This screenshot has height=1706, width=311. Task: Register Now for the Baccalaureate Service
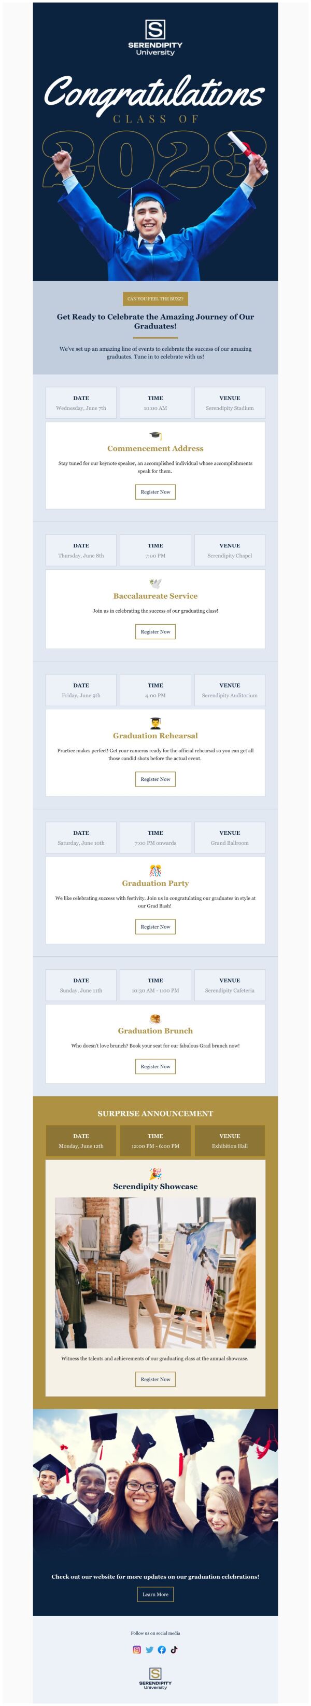[155, 632]
